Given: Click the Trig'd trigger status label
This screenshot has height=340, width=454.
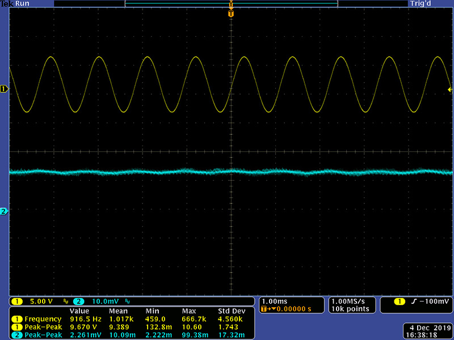Looking at the screenshot, I should click(421, 4).
